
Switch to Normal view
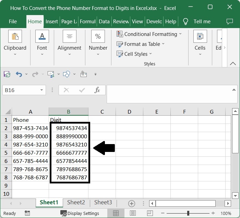(x=116, y=213)
